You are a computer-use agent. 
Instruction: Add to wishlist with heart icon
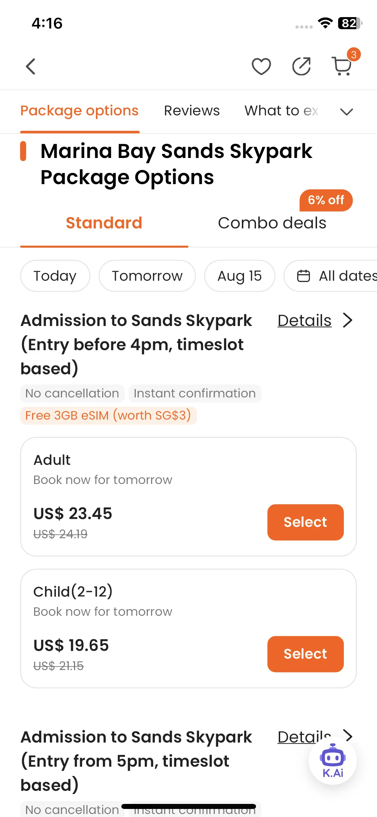(261, 66)
